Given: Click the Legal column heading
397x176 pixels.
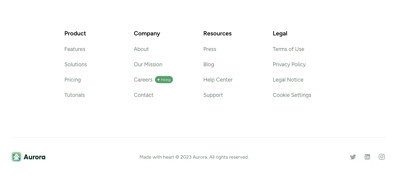Looking at the screenshot, I should click(x=280, y=33).
